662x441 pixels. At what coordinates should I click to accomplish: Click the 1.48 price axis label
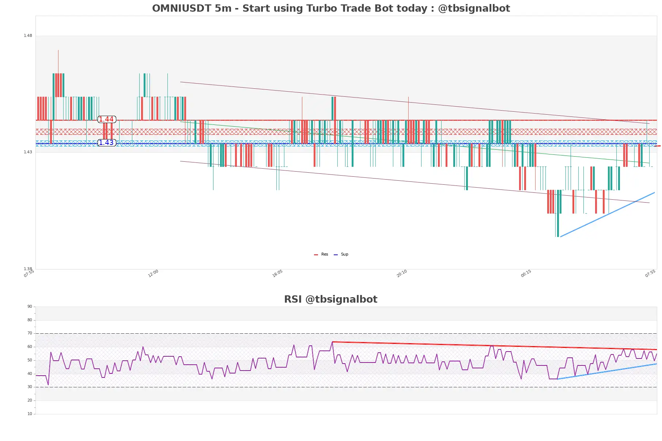(28, 36)
